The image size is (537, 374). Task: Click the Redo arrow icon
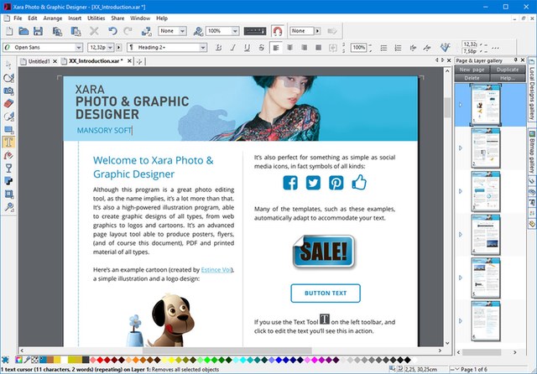128,32
